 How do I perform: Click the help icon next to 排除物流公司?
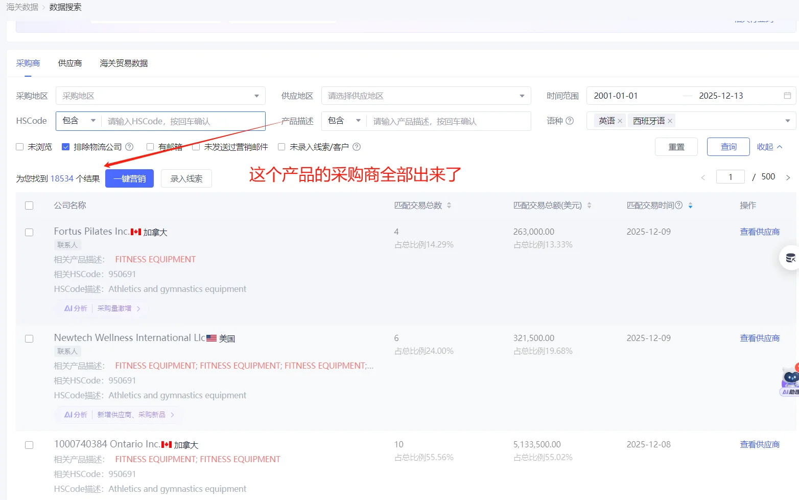pyautogui.click(x=129, y=147)
